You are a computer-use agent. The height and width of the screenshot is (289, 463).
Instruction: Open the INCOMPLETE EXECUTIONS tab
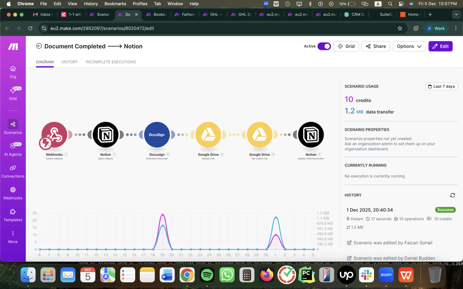(111, 62)
